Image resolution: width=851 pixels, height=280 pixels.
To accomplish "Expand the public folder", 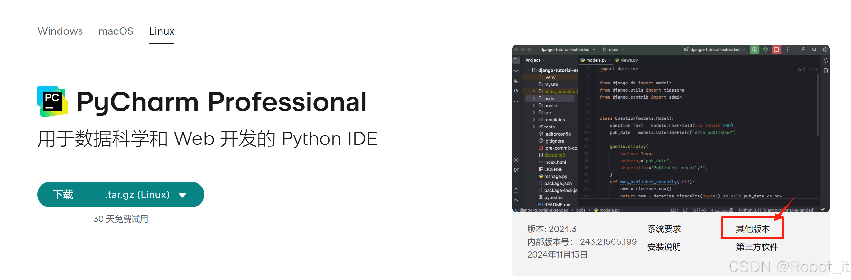I will coord(534,106).
